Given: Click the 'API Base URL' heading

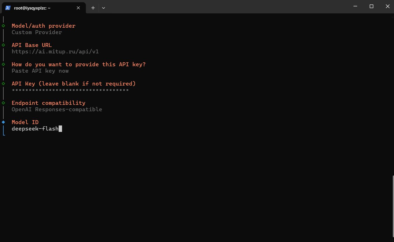Looking at the screenshot, I should pyautogui.click(x=32, y=45).
